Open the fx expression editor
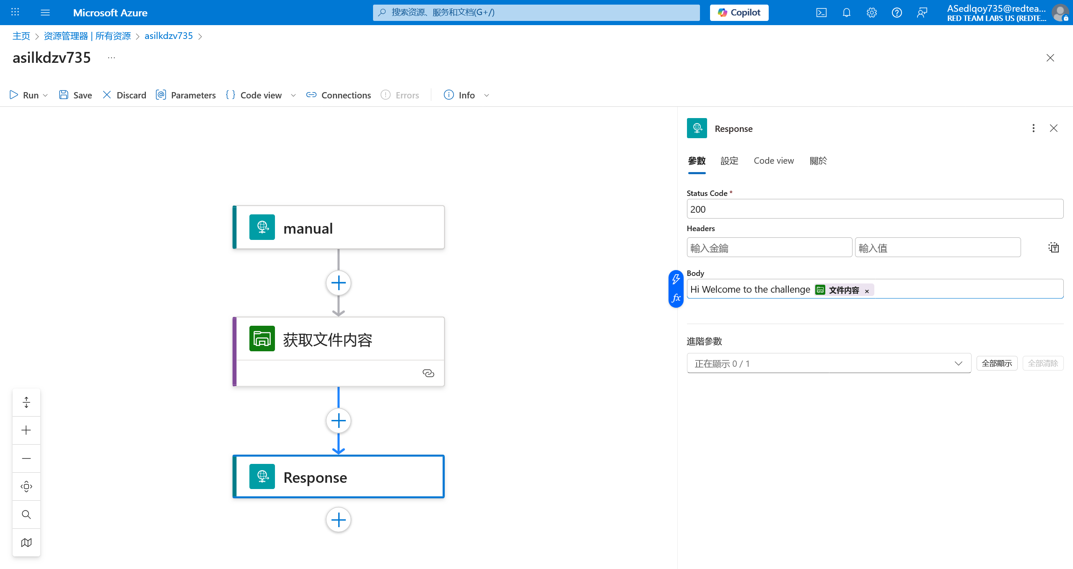1073x569 pixels. click(x=676, y=298)
